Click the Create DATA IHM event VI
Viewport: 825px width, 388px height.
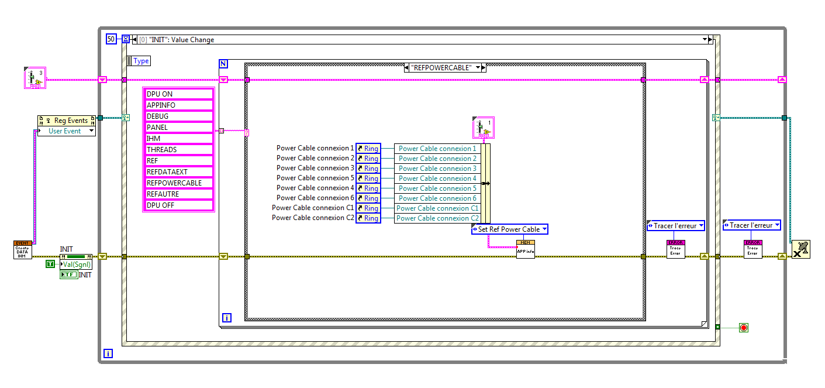click(x=23, y=249)
